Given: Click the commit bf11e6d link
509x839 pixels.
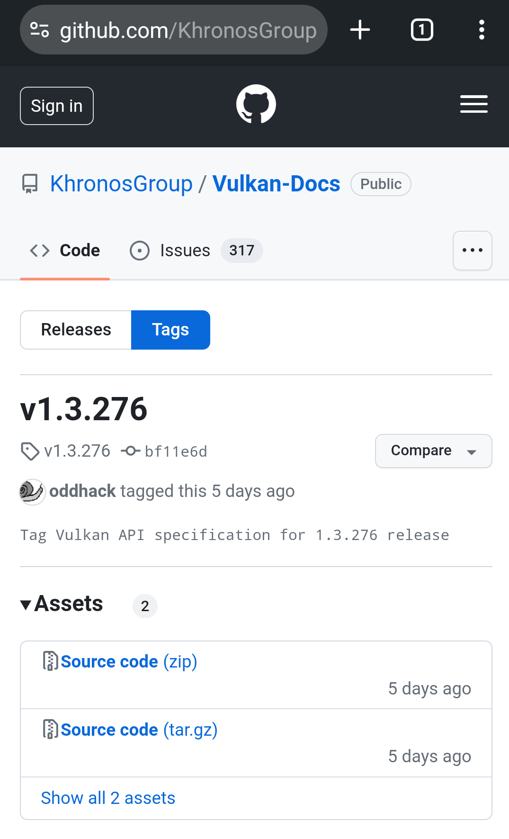Looking at the screenshot, I should click(x=176, y=451).
